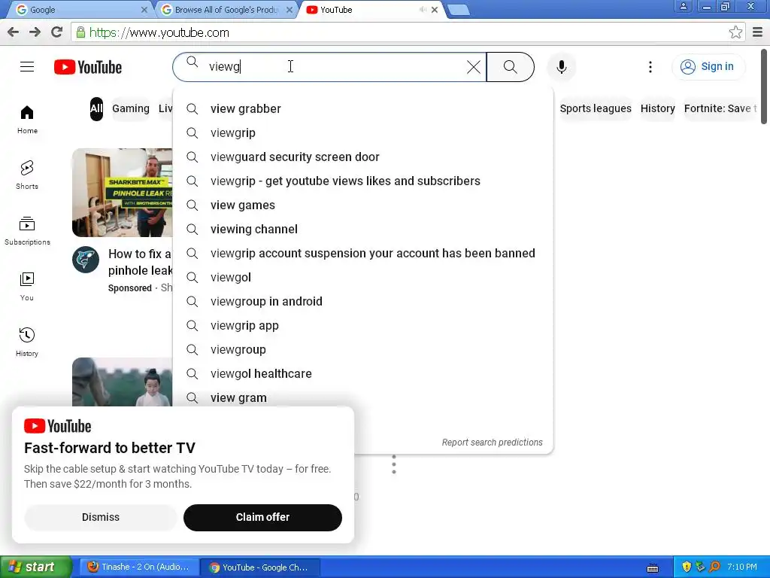Go back with the browser back arrow
The width and height of the screenshot is (770, 578).
tap(14, 32)
